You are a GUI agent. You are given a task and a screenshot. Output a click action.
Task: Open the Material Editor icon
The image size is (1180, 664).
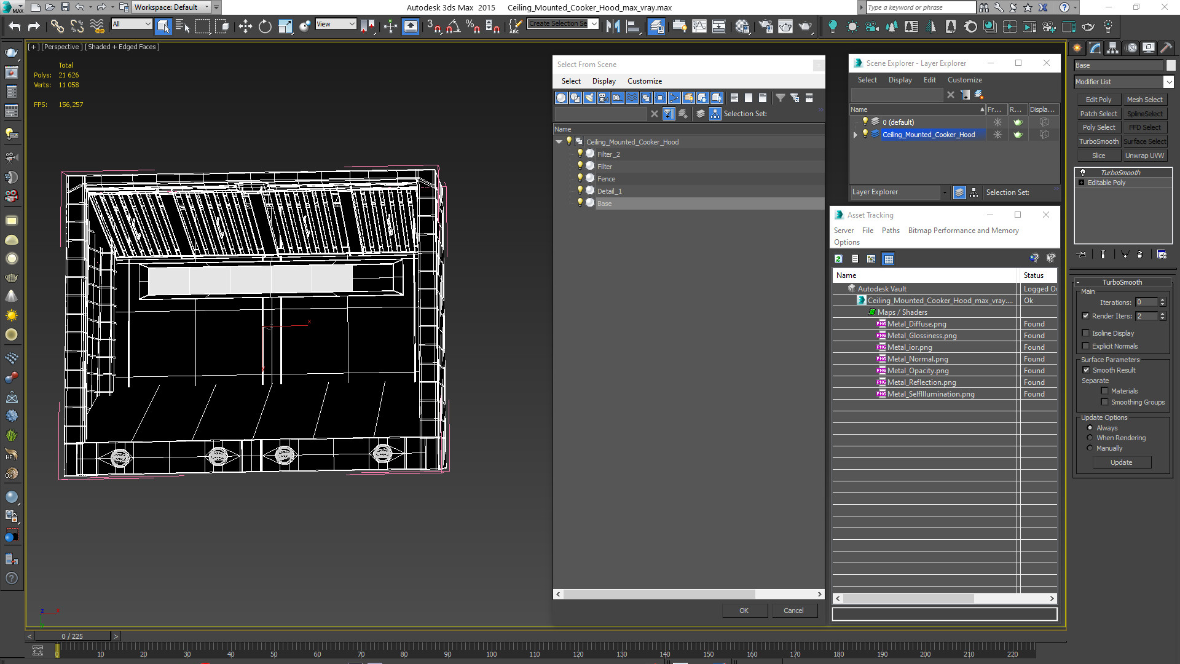pyautogui.click(x=742, y=26)
